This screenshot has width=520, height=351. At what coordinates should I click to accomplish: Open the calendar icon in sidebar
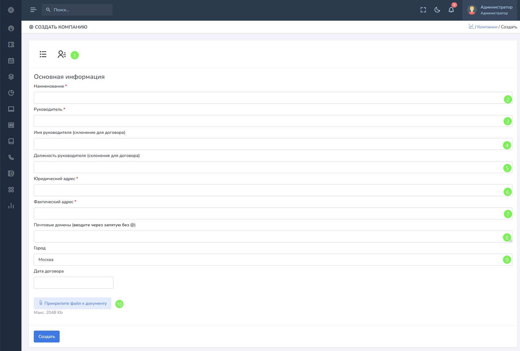[11, 61]
